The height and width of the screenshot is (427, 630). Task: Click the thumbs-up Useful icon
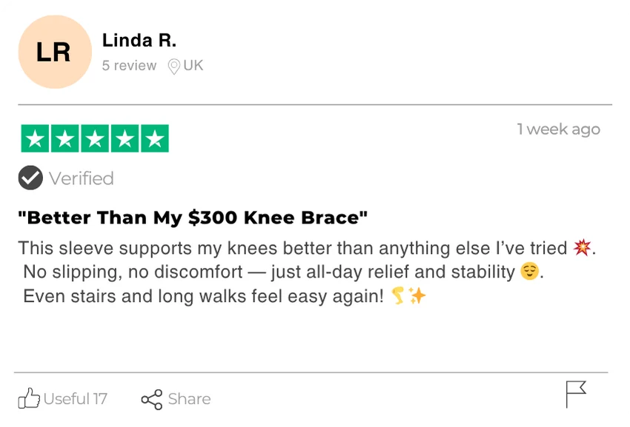click(x=29, y=398)
